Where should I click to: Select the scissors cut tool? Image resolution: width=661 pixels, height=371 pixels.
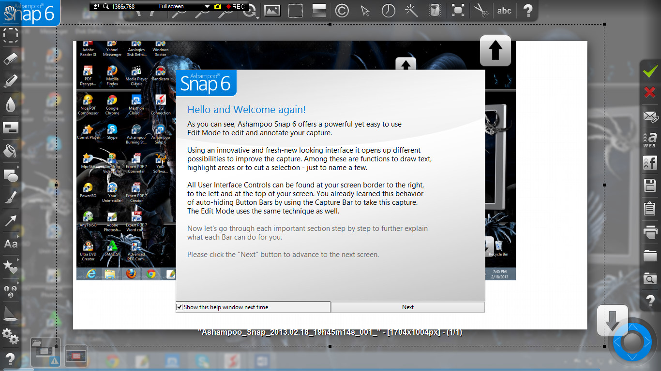[481, 10]
